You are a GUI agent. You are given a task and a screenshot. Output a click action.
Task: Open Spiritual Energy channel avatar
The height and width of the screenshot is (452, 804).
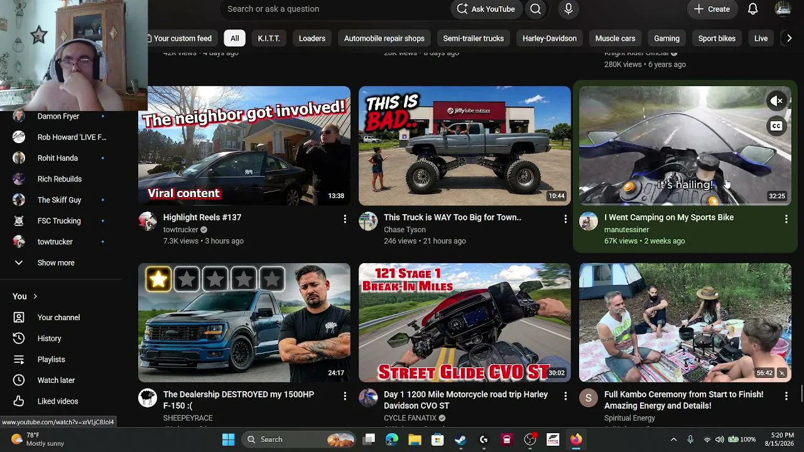click(589, 398)
